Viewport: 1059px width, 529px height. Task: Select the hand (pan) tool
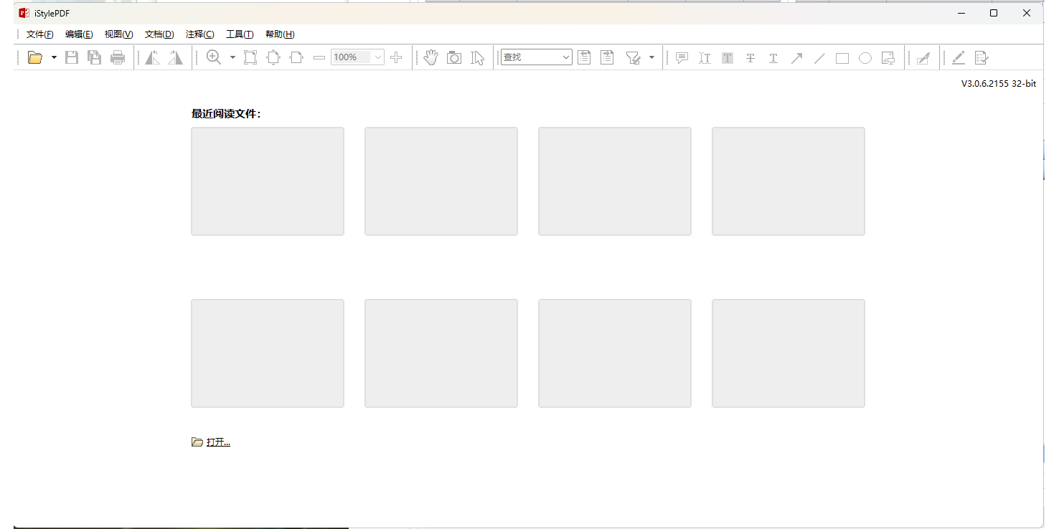coord(431,57)
